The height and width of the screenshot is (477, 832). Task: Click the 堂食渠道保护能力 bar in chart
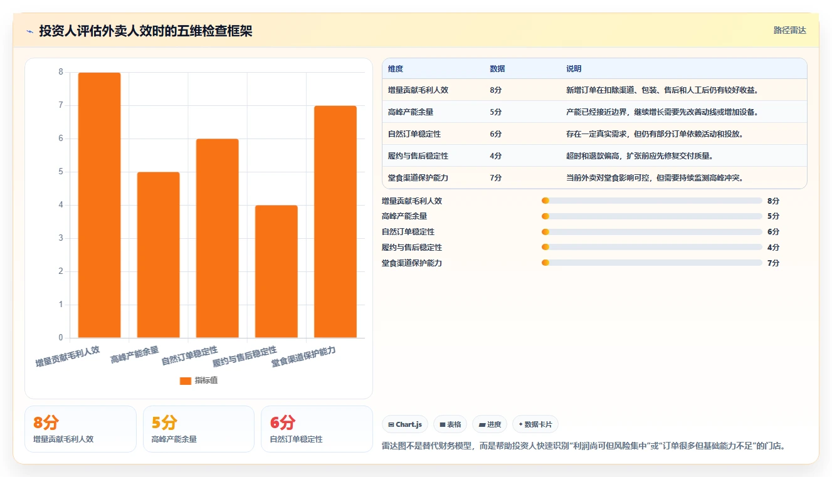(x=335, y=222)
